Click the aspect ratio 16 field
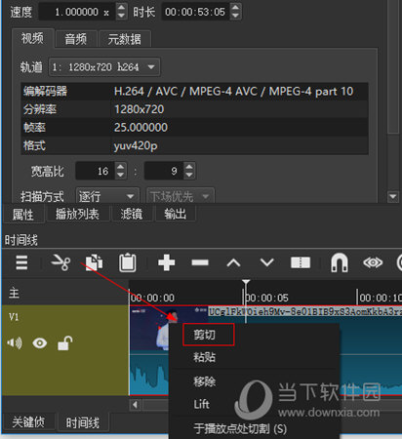 96,171
